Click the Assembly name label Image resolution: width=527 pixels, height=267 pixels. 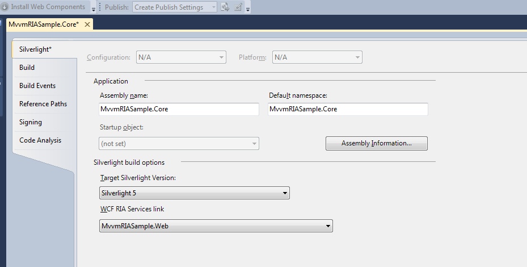(x=124, y=95)
